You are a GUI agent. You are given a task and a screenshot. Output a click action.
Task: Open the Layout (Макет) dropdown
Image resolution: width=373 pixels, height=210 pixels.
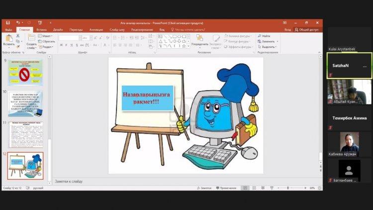[46, 36]
